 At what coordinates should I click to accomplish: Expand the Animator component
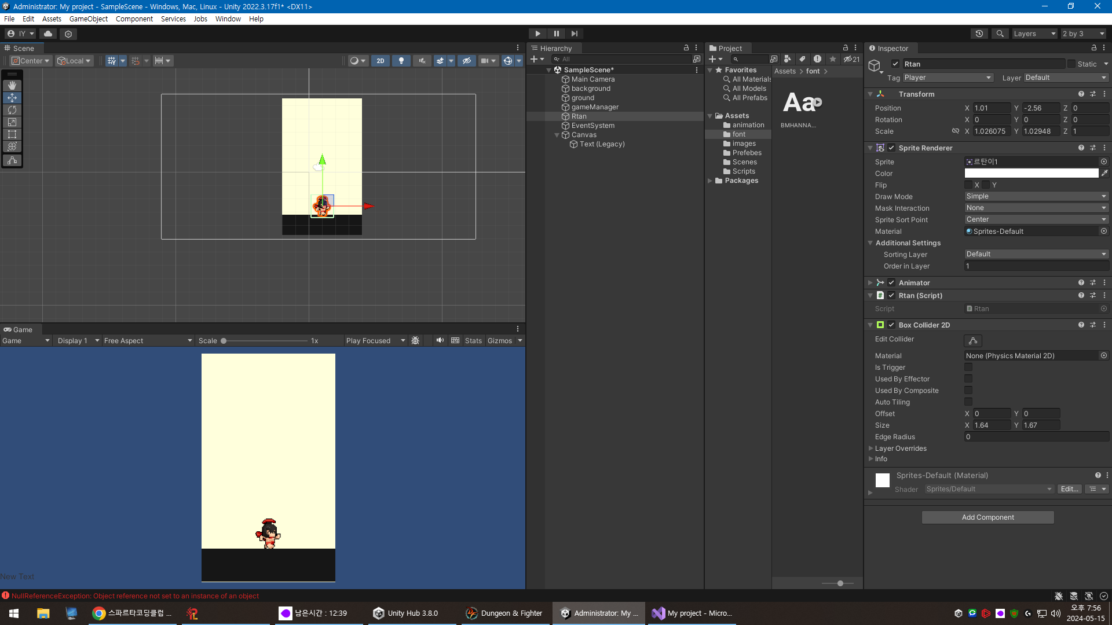(x=870, y=282)
